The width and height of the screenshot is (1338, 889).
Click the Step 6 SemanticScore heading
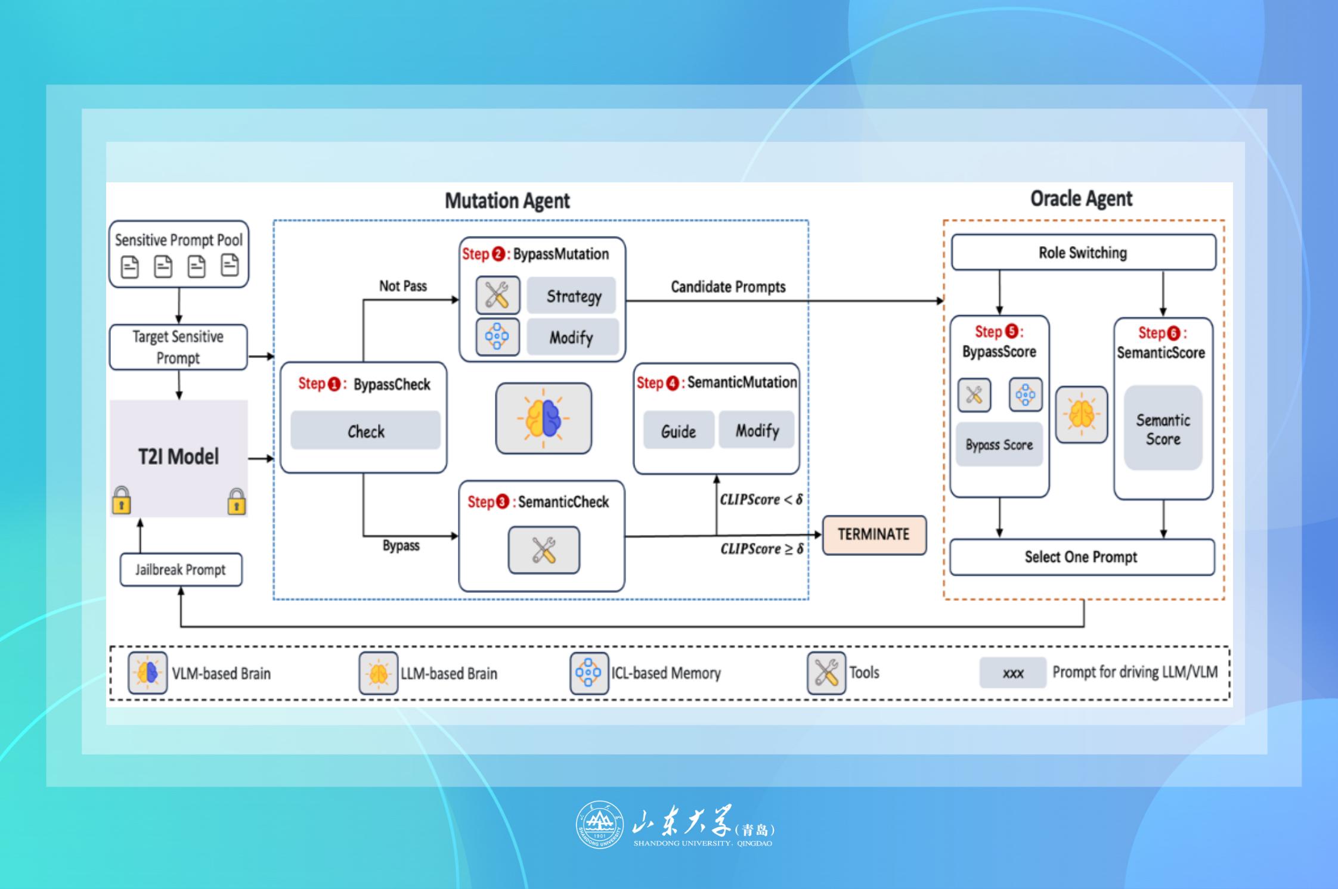click(x=1162, y=343)
